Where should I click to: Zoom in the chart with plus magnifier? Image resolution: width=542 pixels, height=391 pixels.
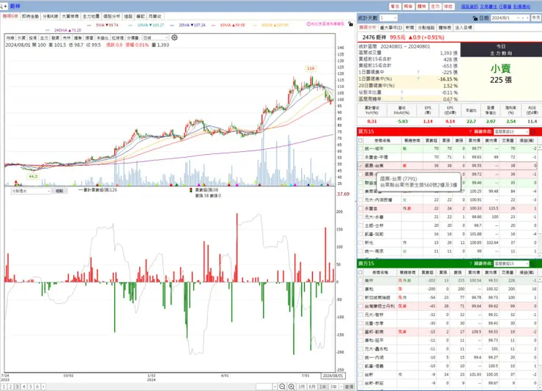tap(292, 387)
